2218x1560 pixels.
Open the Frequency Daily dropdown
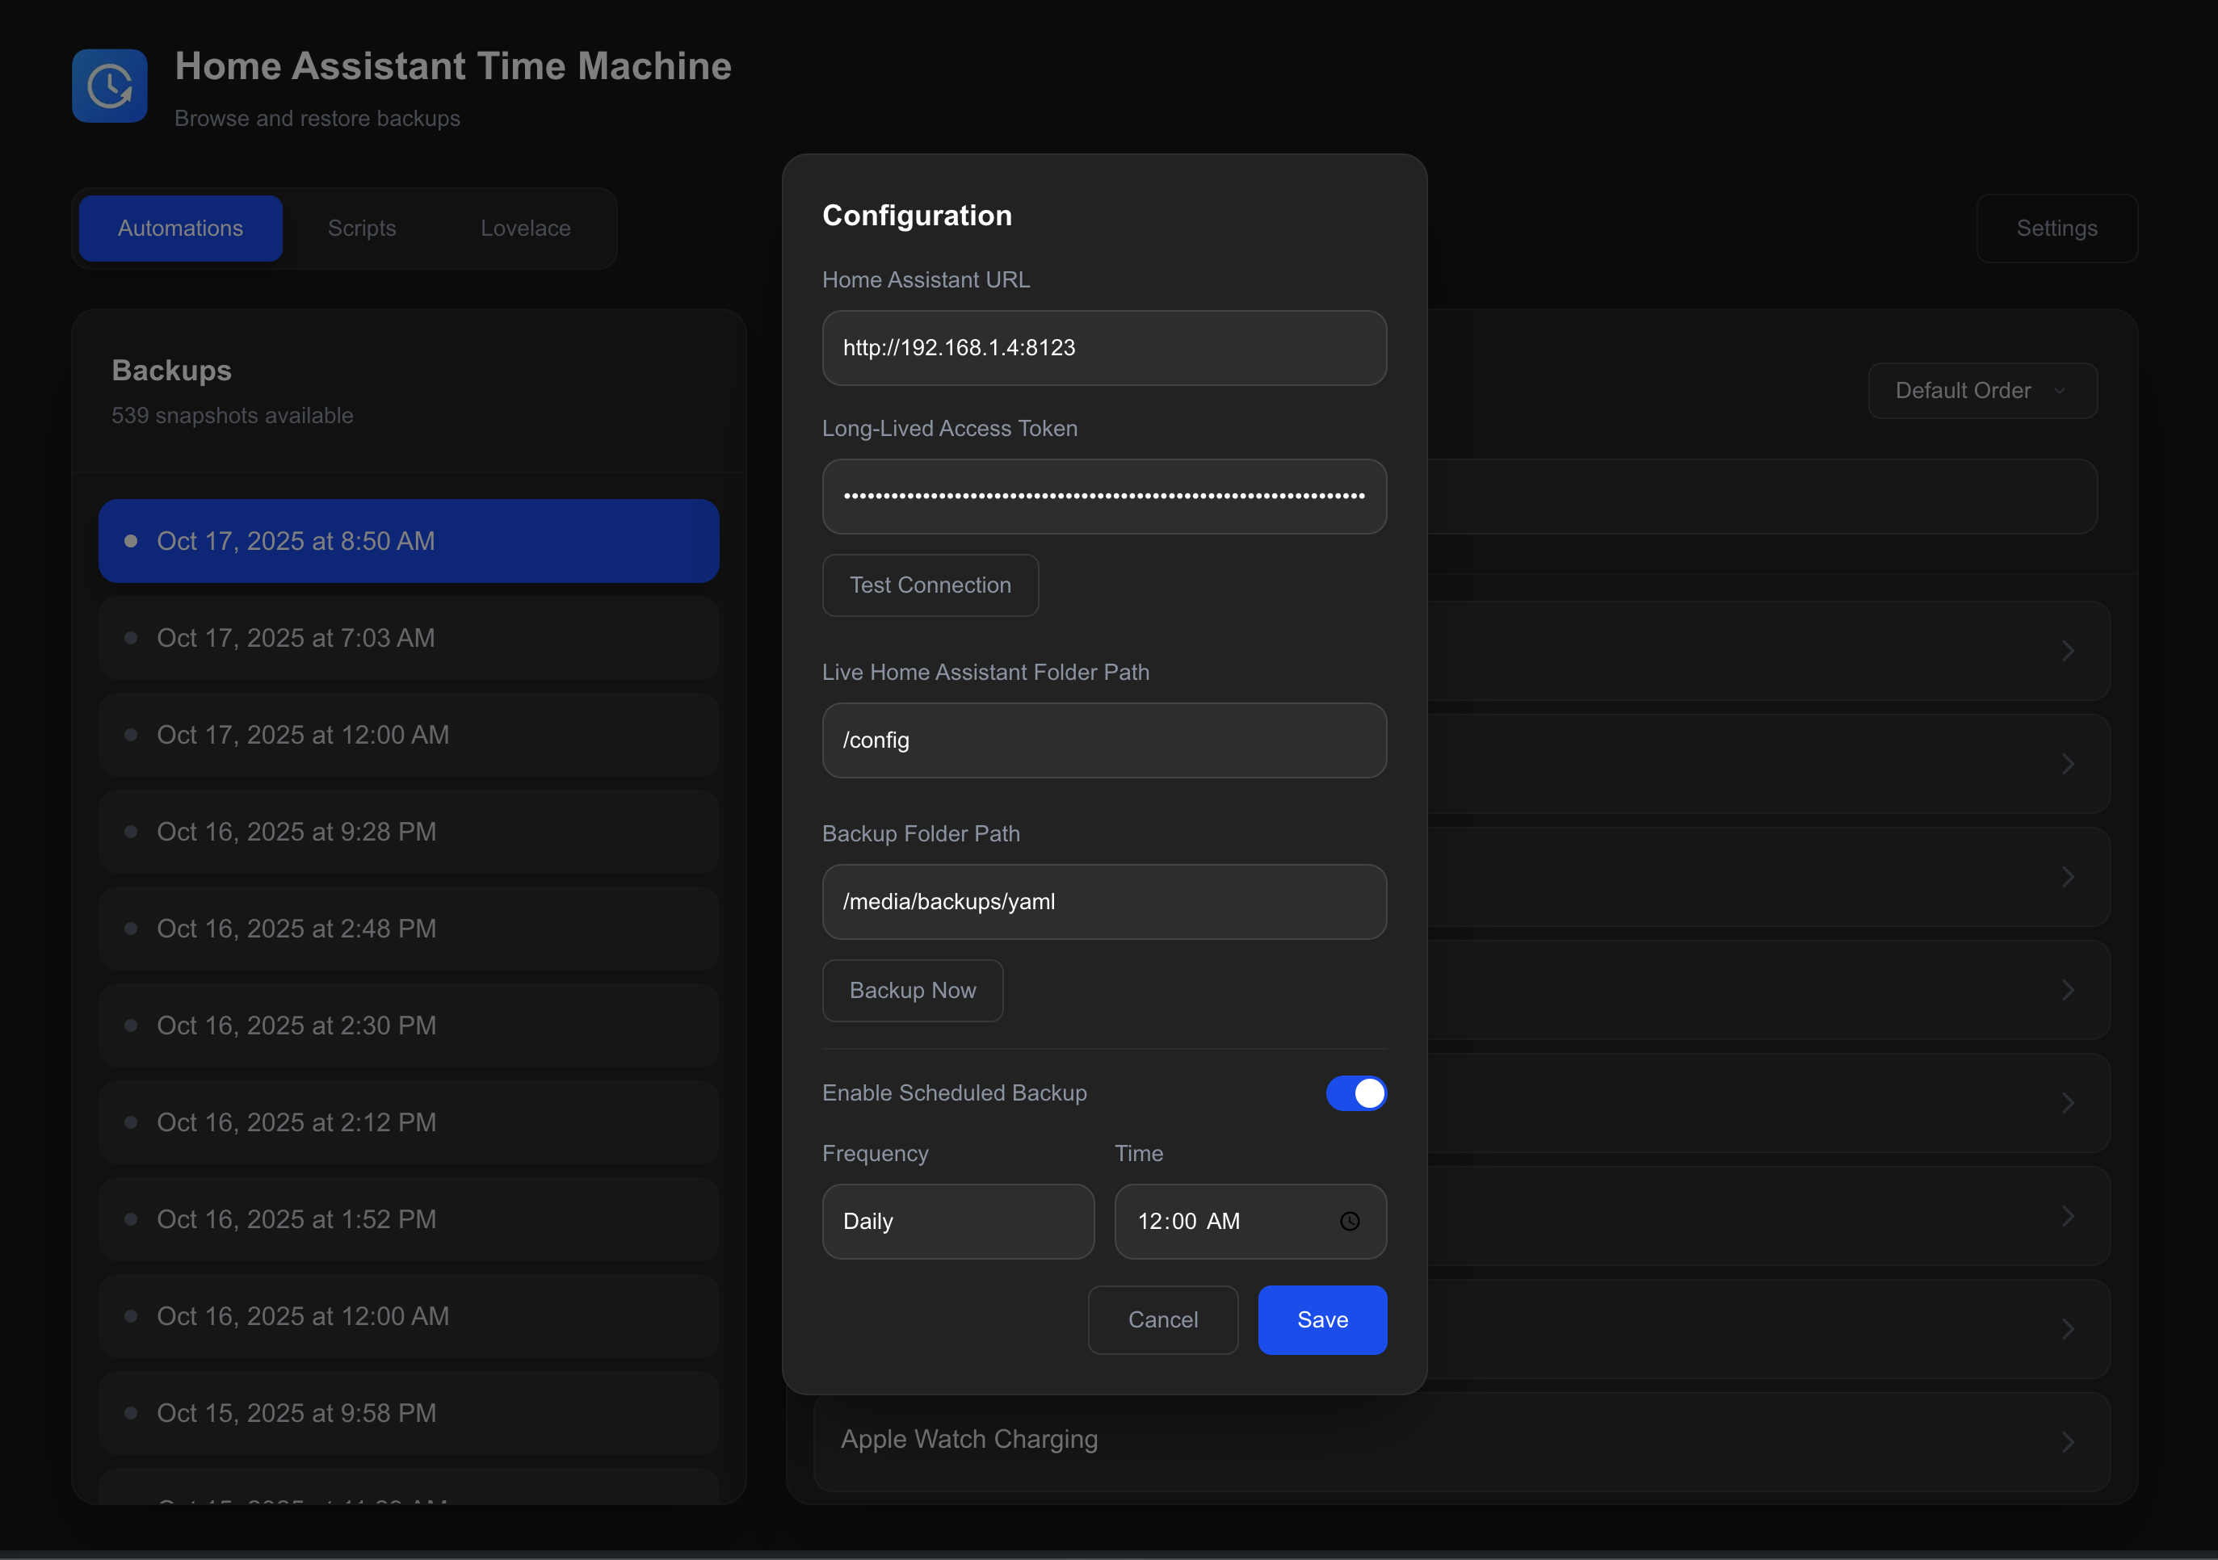957,1221
